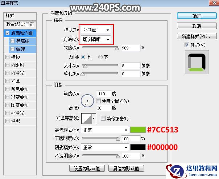Open the 方法(Q) dropdown showing 雕刻清晰
This screenshot has width=219, height=179.
click(96, 39)
